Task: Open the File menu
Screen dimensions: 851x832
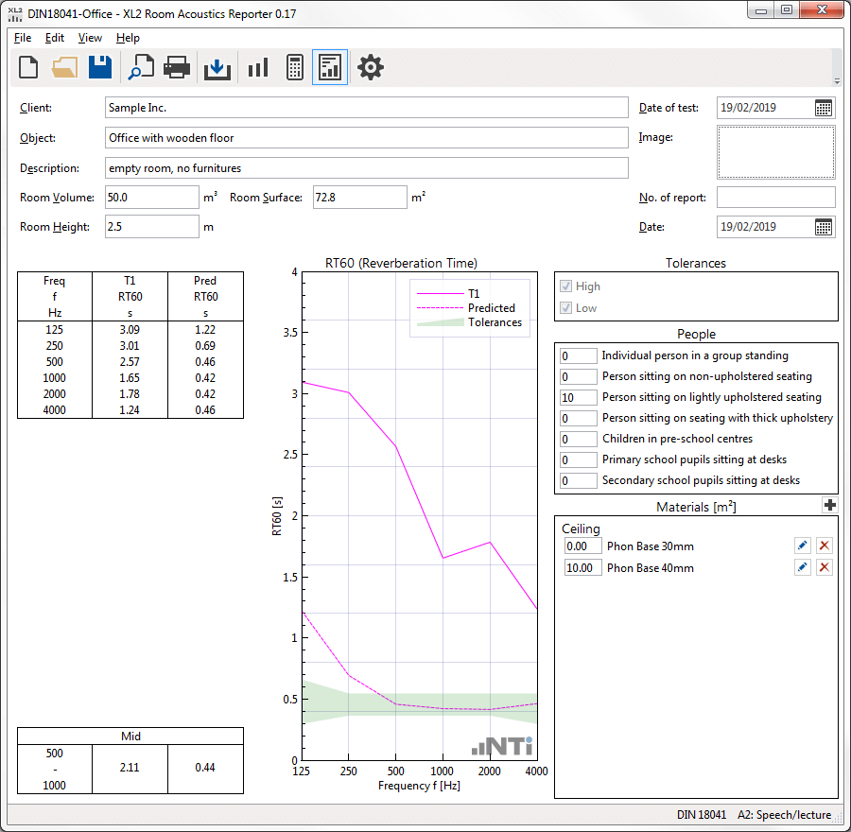Action: click(23, 38)
